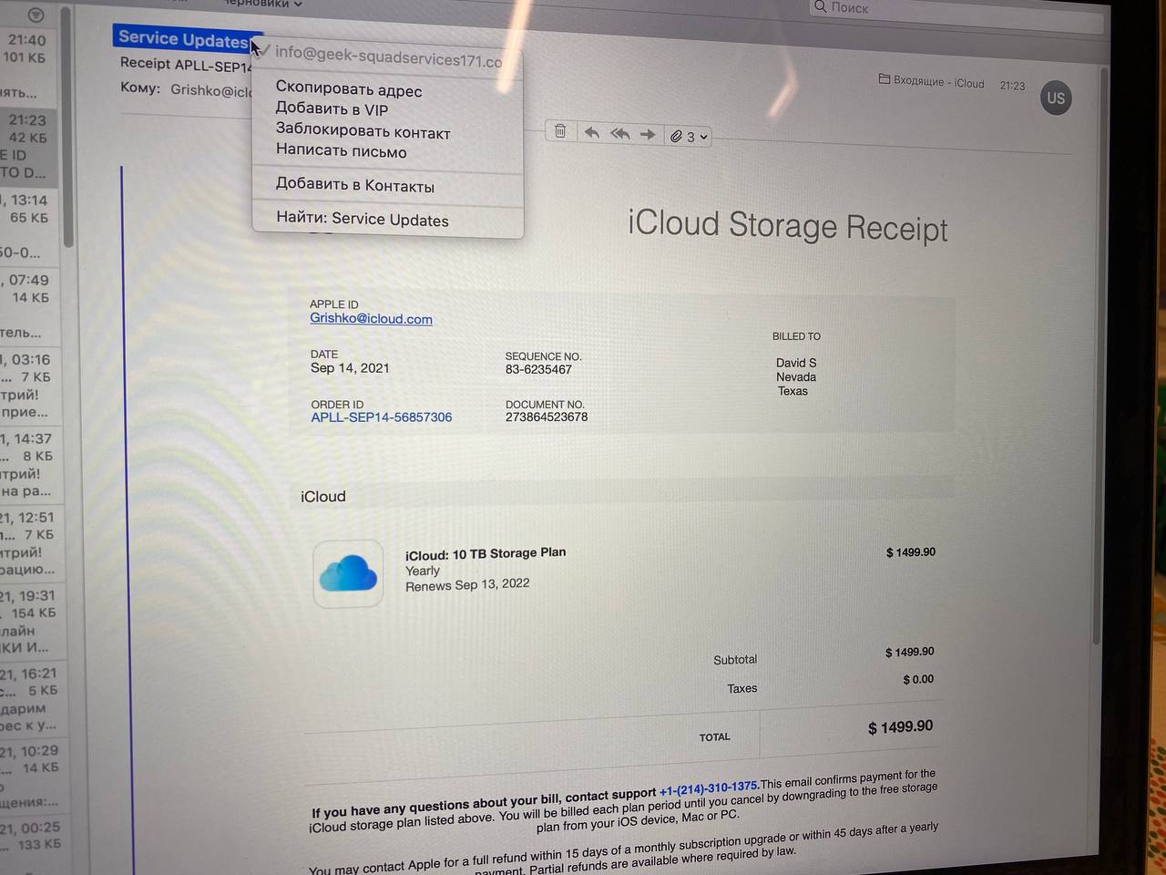Click the Кому recipient Grishko@icl address
Screen dimensions: 1166x875
click(211, 90)
